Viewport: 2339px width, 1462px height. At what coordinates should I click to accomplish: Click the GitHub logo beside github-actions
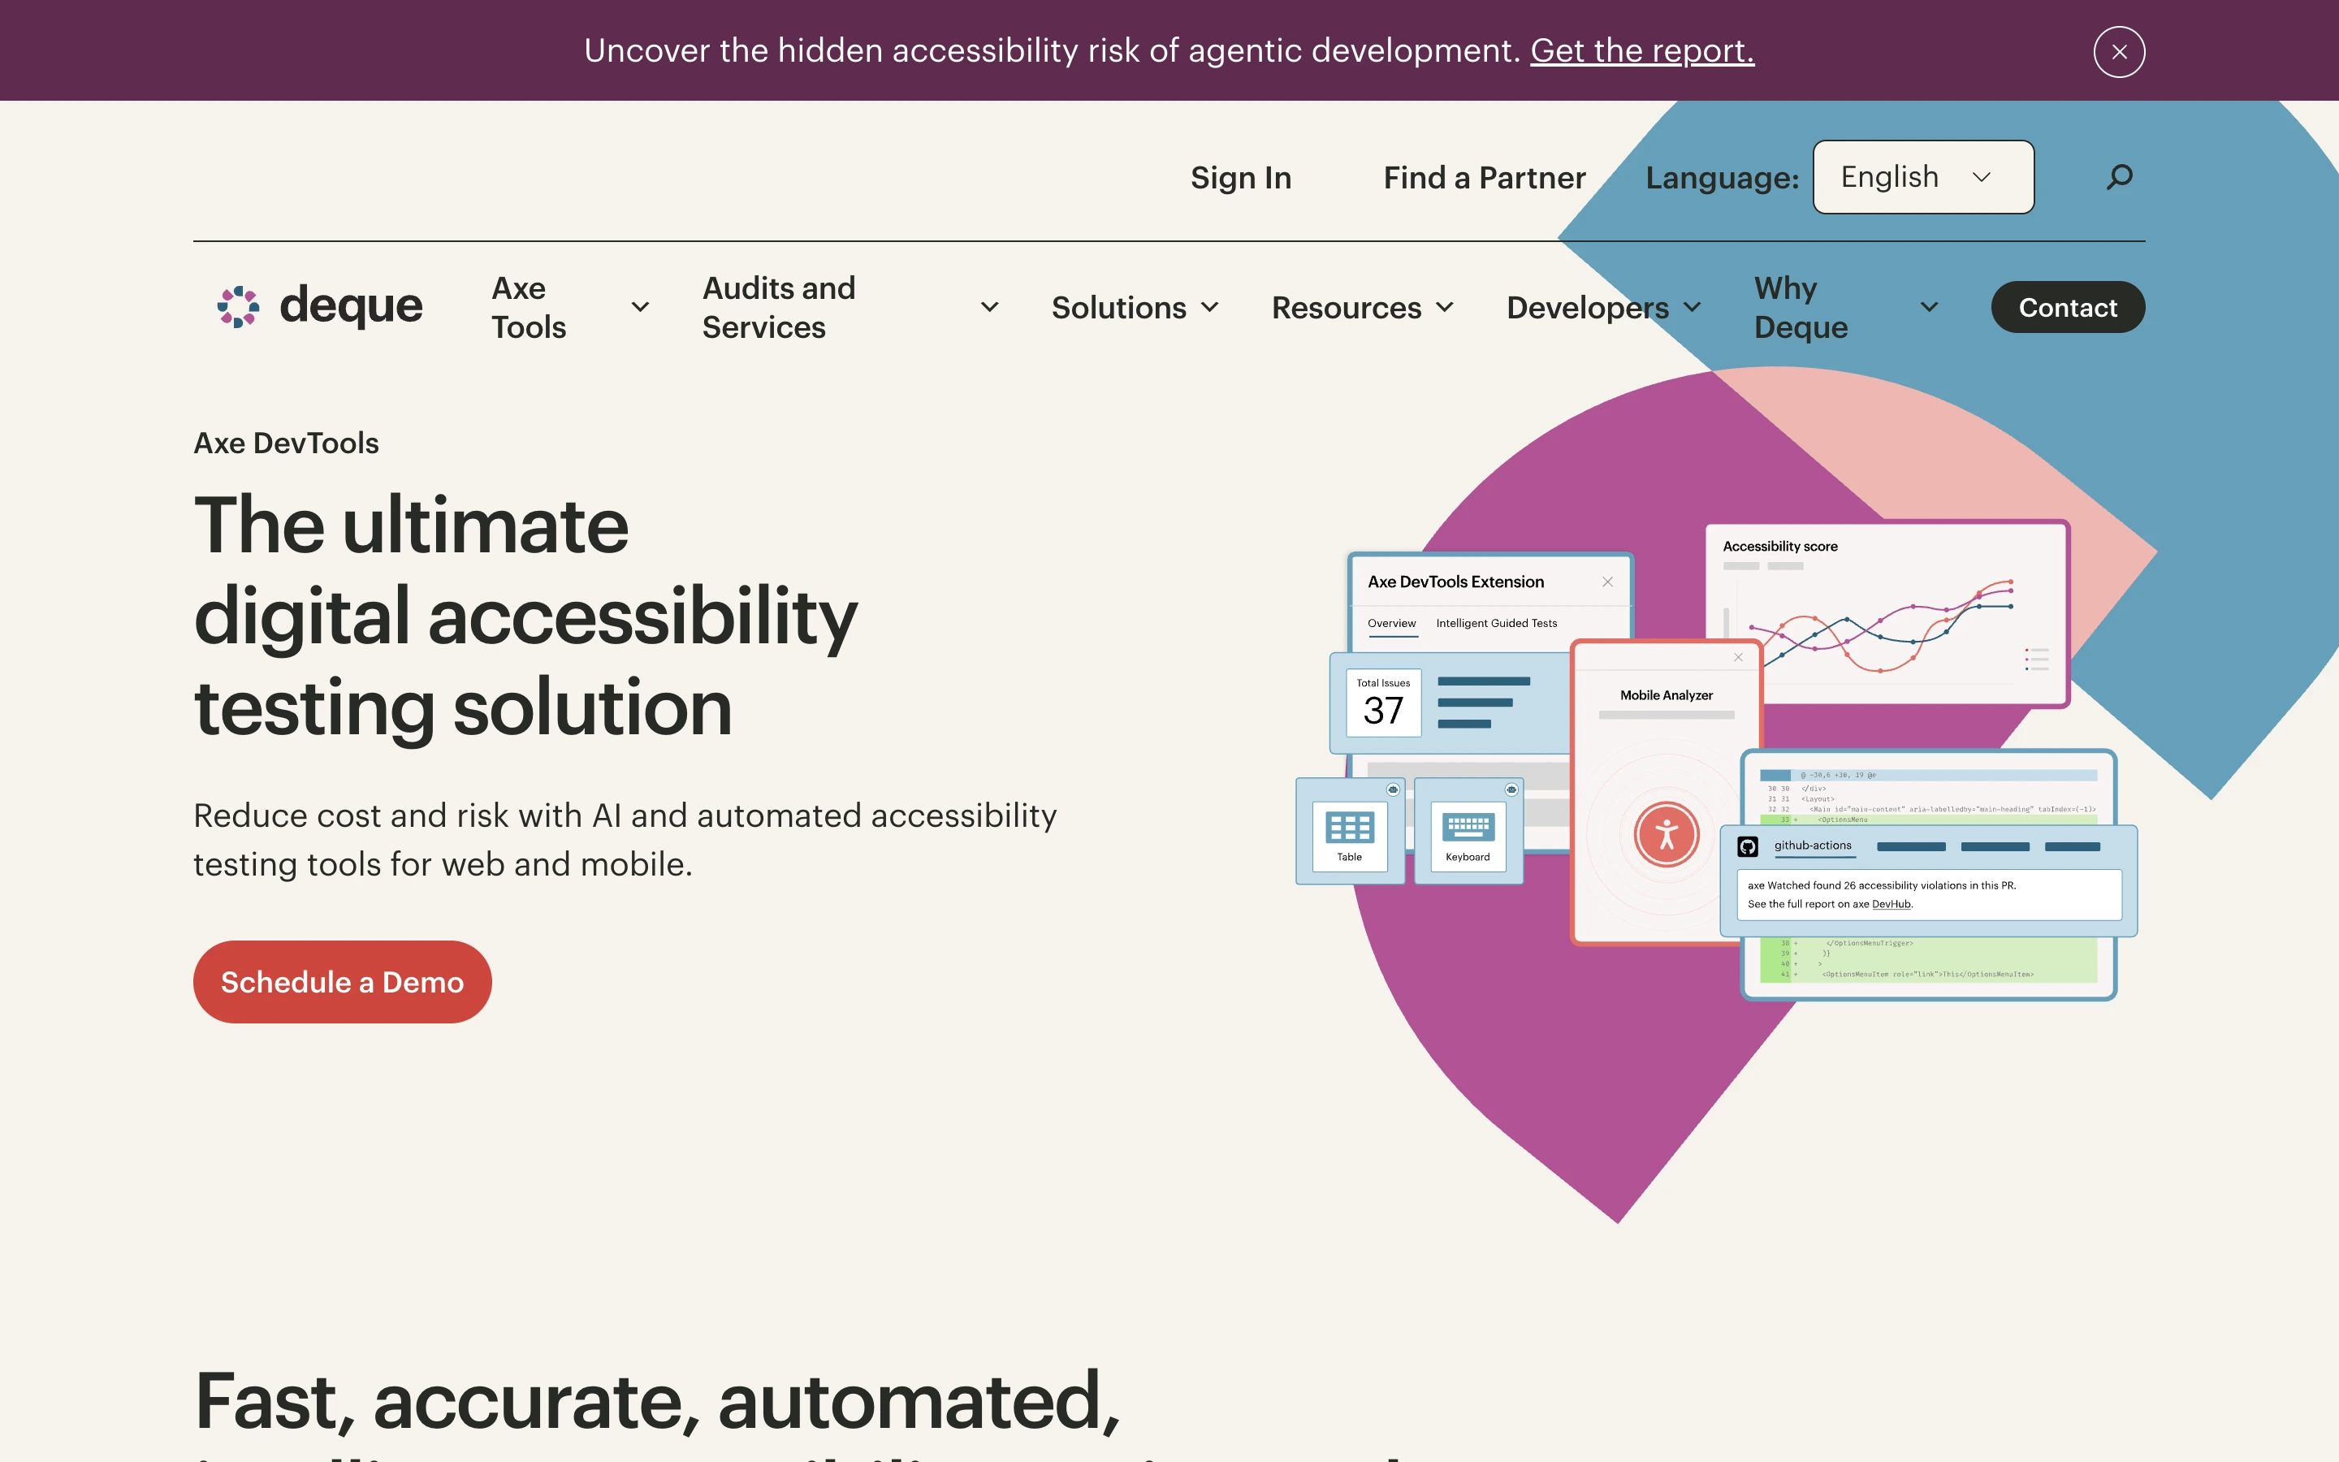1748,847
